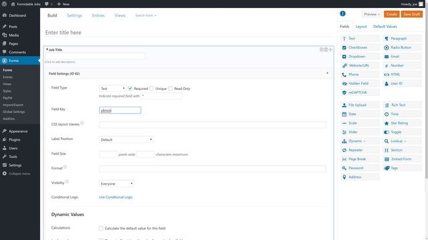This screenshot has height=240, width=428.
Task: Add an HTML field
Action: coord(402,75)
